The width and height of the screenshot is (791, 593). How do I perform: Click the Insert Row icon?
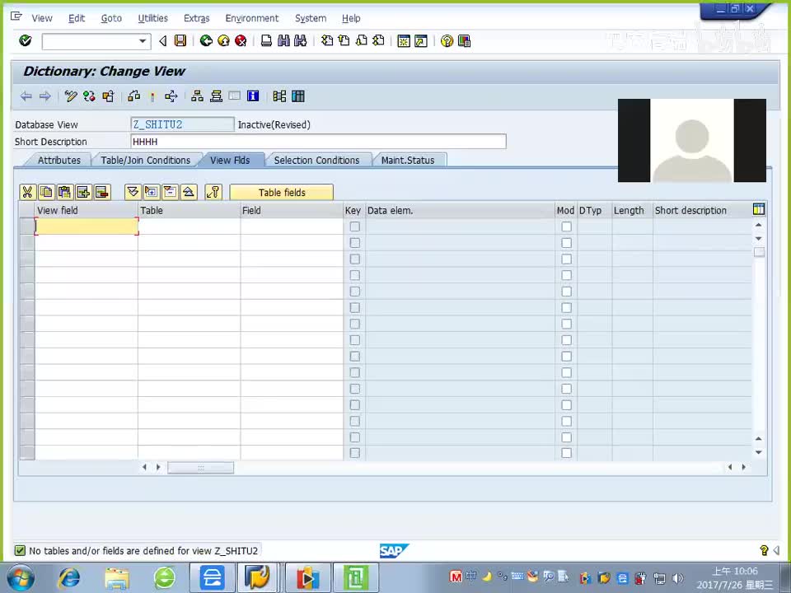click(83, 192)
